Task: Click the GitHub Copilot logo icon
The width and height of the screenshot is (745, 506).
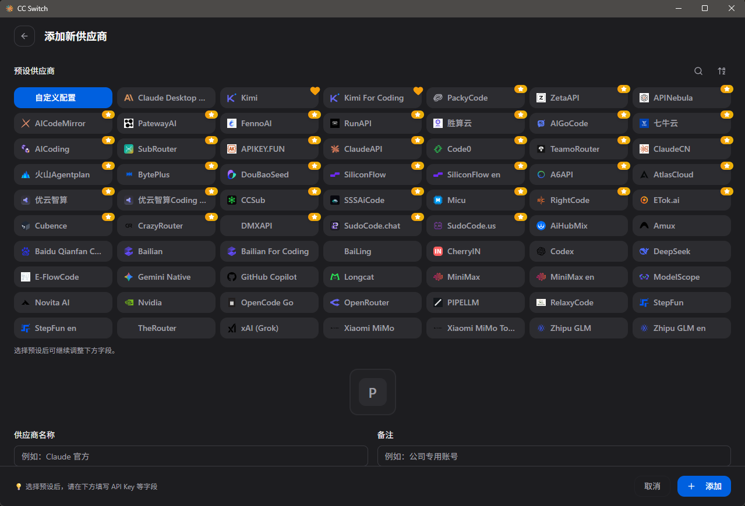Action: (232, 277)
